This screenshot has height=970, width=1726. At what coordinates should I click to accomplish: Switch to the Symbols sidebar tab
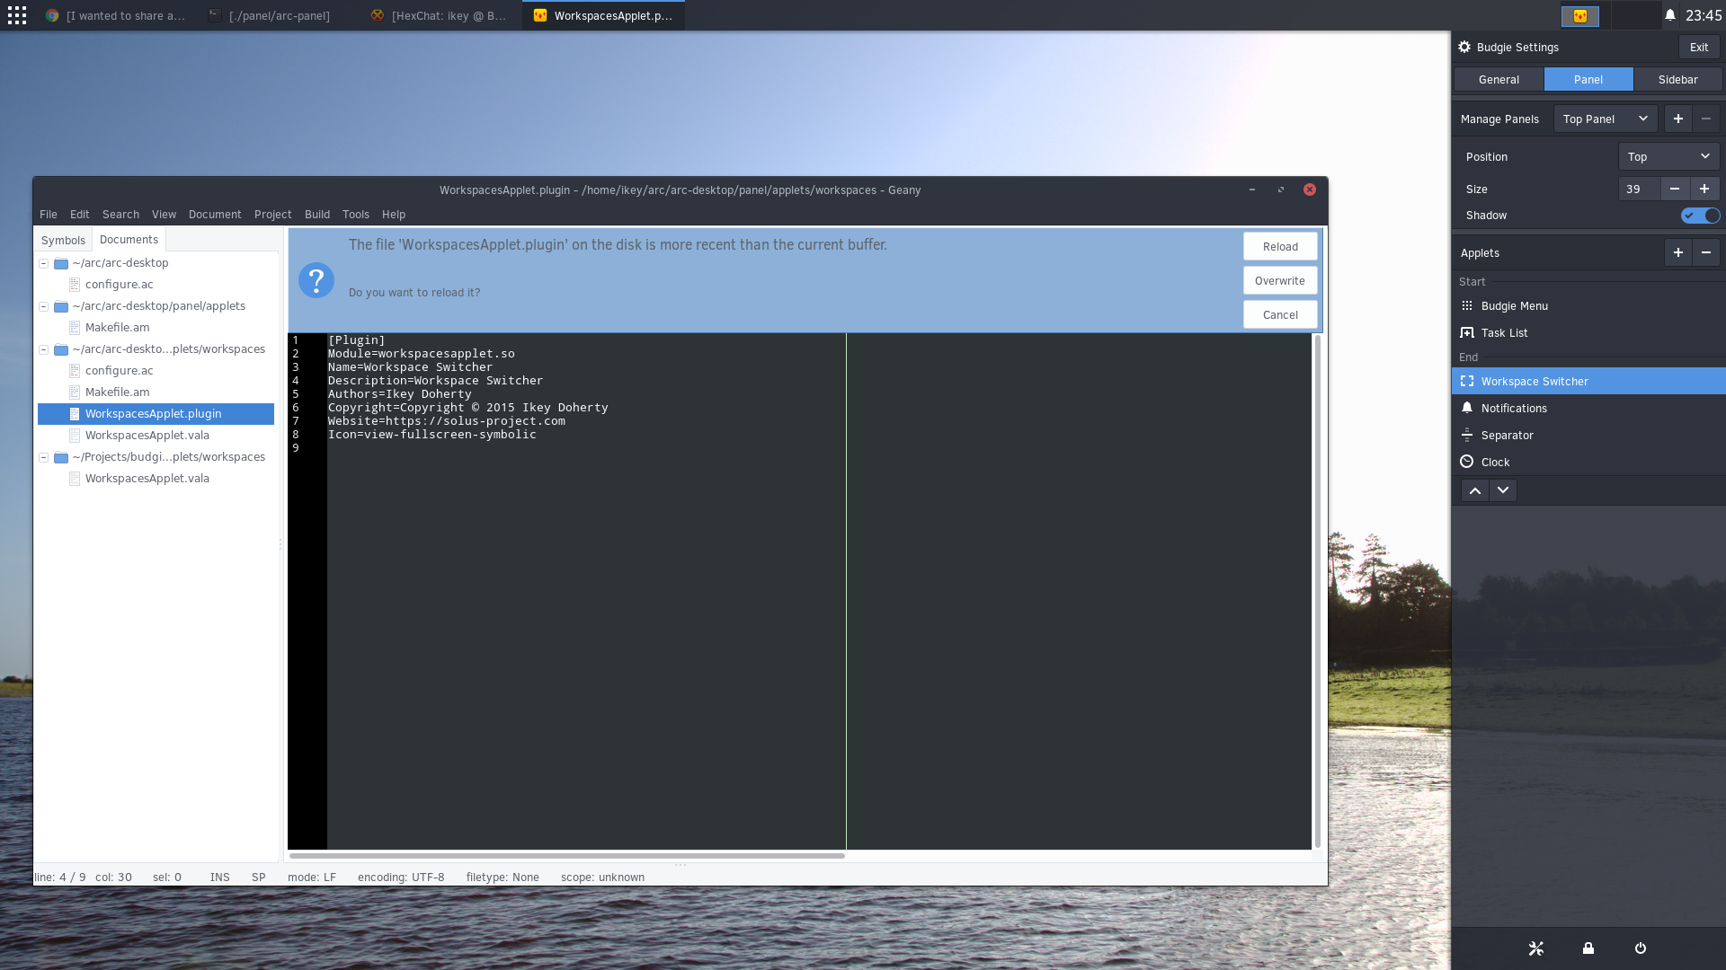pyautogui.click(x=63, y=240)
